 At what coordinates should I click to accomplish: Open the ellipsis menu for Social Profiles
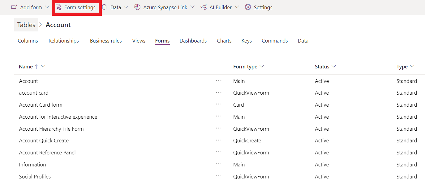(219, 176)
